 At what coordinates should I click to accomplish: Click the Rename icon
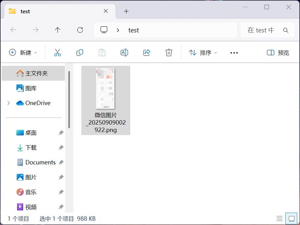pyautogui.click(x=124, y=53)
